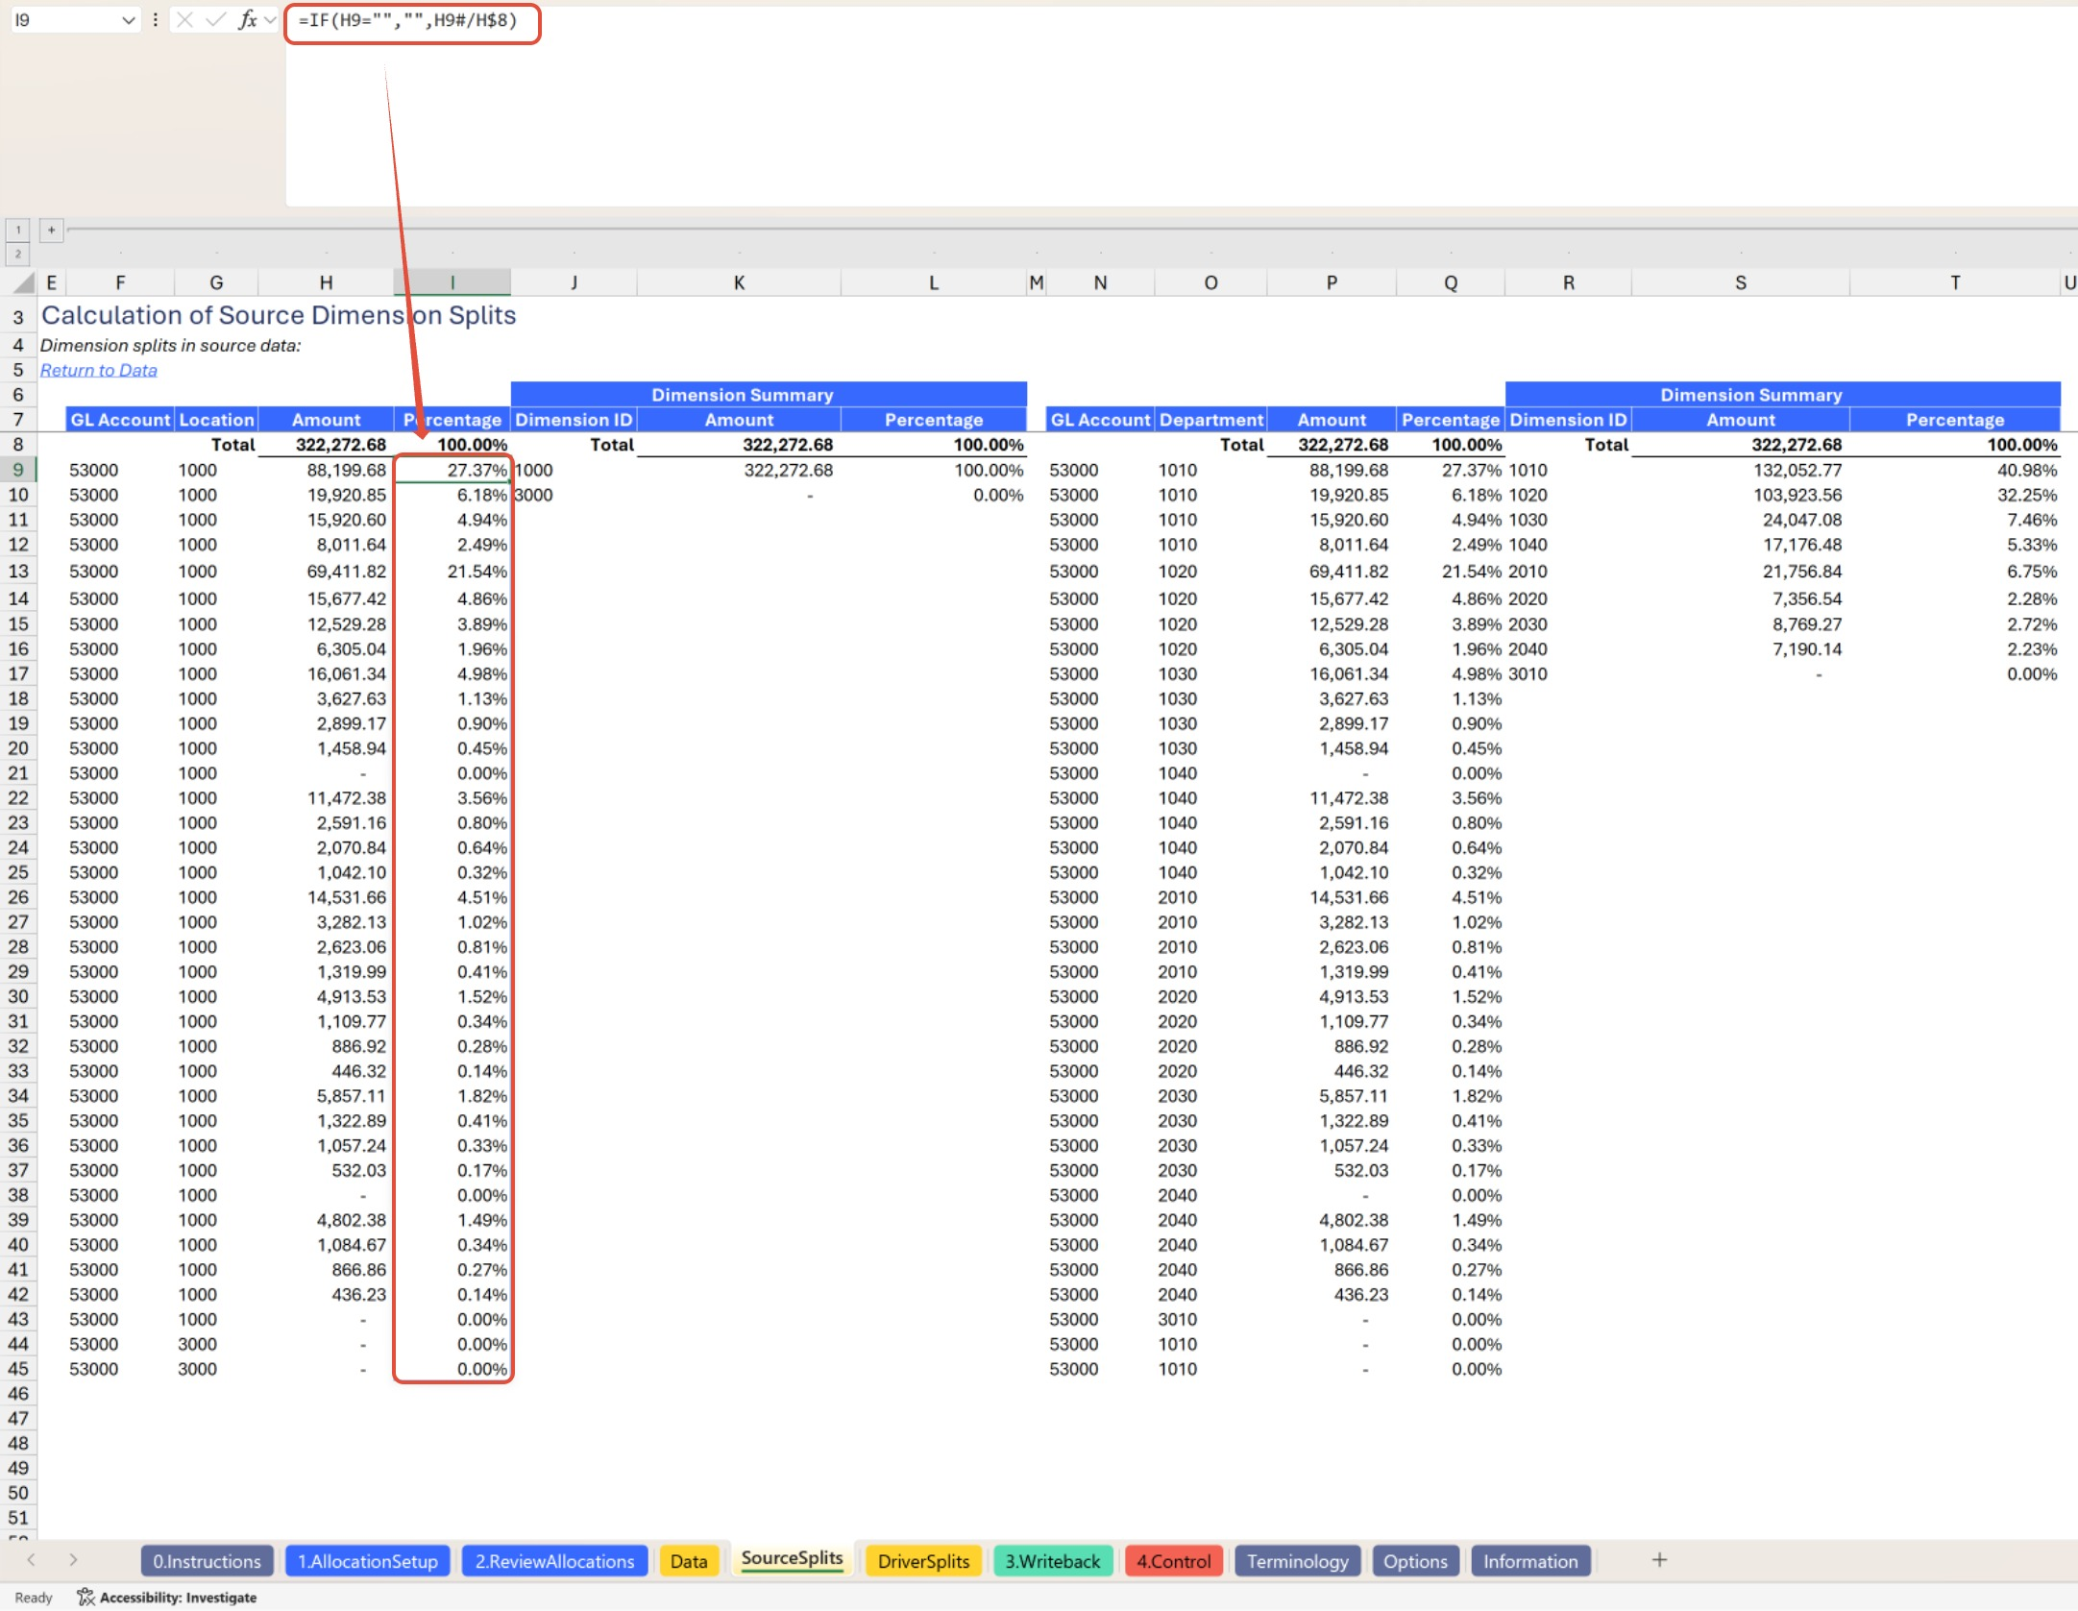Open the 3.Writeback sheet tab

[x=1052, y=1561]
